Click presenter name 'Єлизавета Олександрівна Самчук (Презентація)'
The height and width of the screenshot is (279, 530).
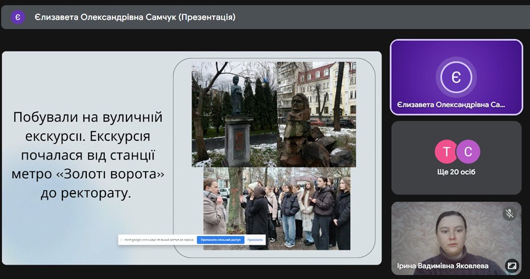pyautogui.click(x=135, y=17)
